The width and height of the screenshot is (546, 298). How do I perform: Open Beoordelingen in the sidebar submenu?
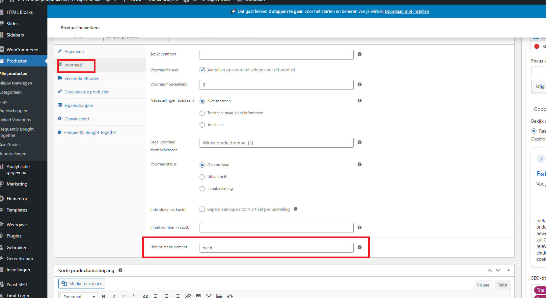coord(13,154)
